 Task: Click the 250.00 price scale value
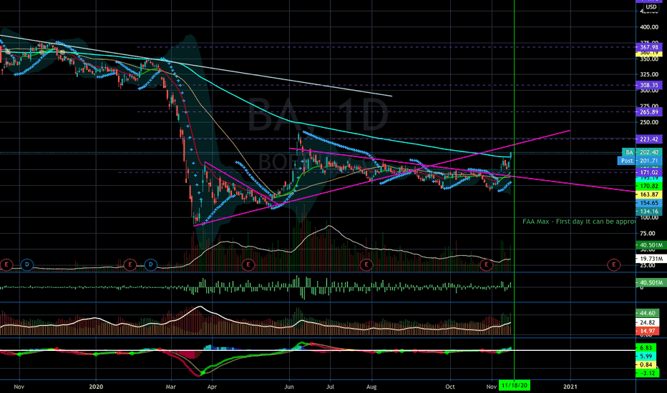pos(649,122)
